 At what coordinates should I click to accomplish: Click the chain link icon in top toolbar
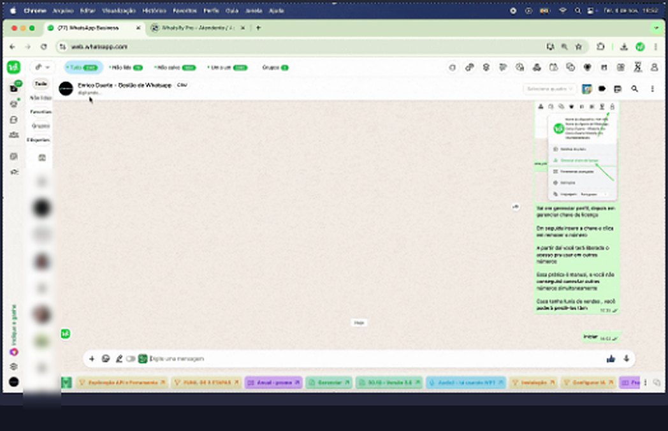pos(469,68)
